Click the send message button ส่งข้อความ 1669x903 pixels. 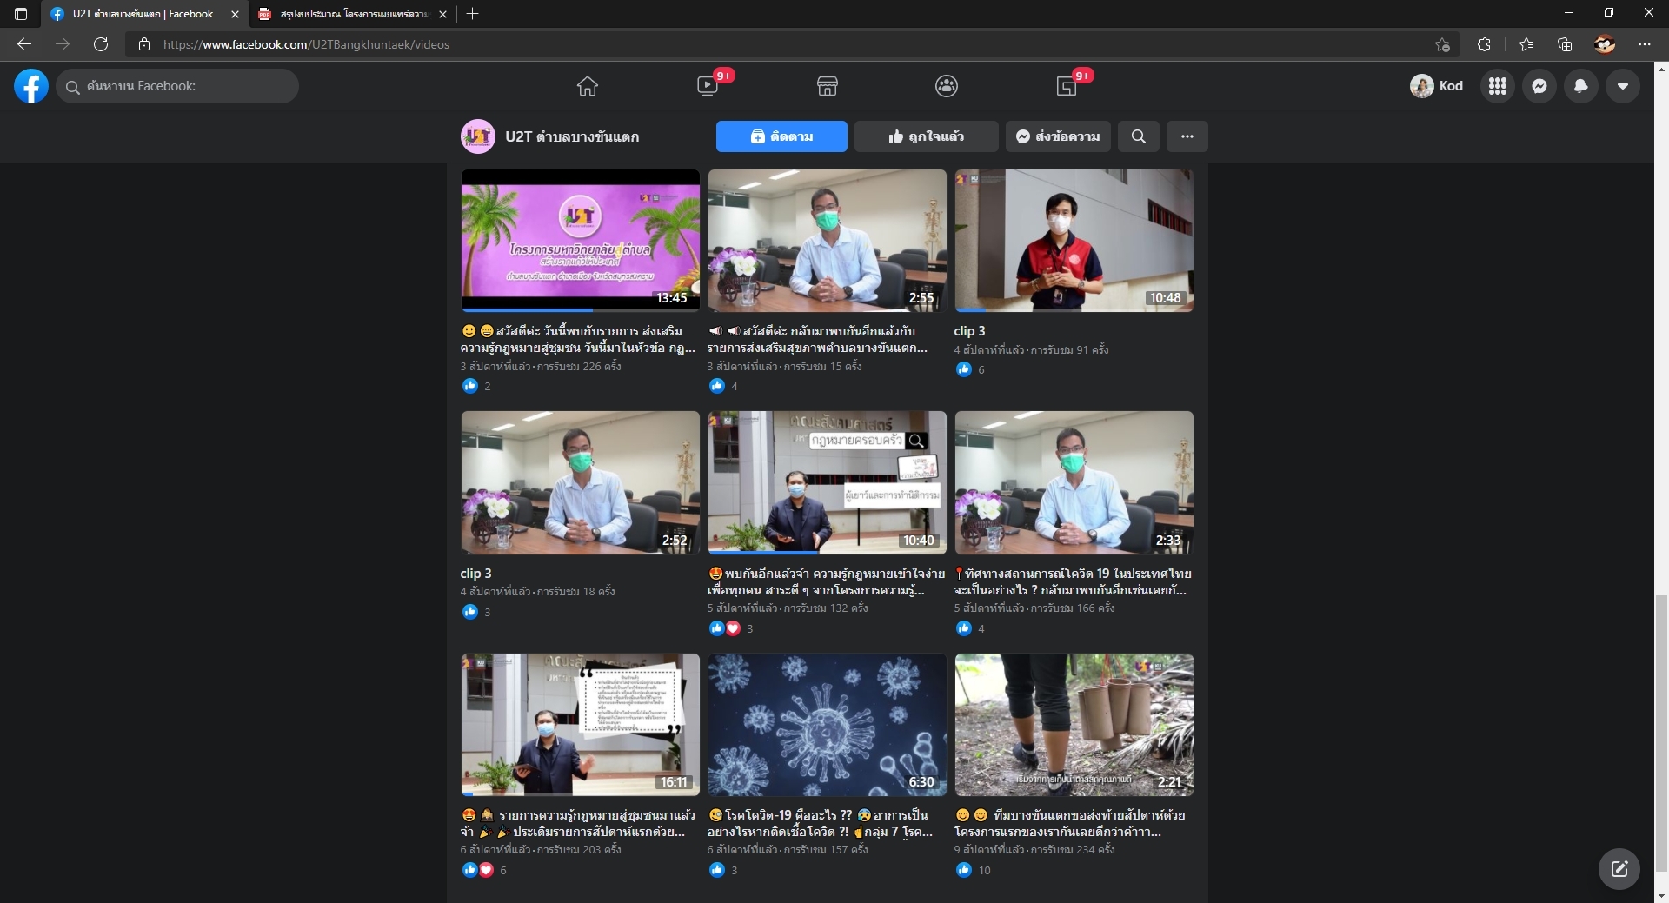click(x=1058, y=136)
